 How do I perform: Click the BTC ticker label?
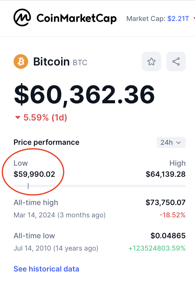[80, 63]
